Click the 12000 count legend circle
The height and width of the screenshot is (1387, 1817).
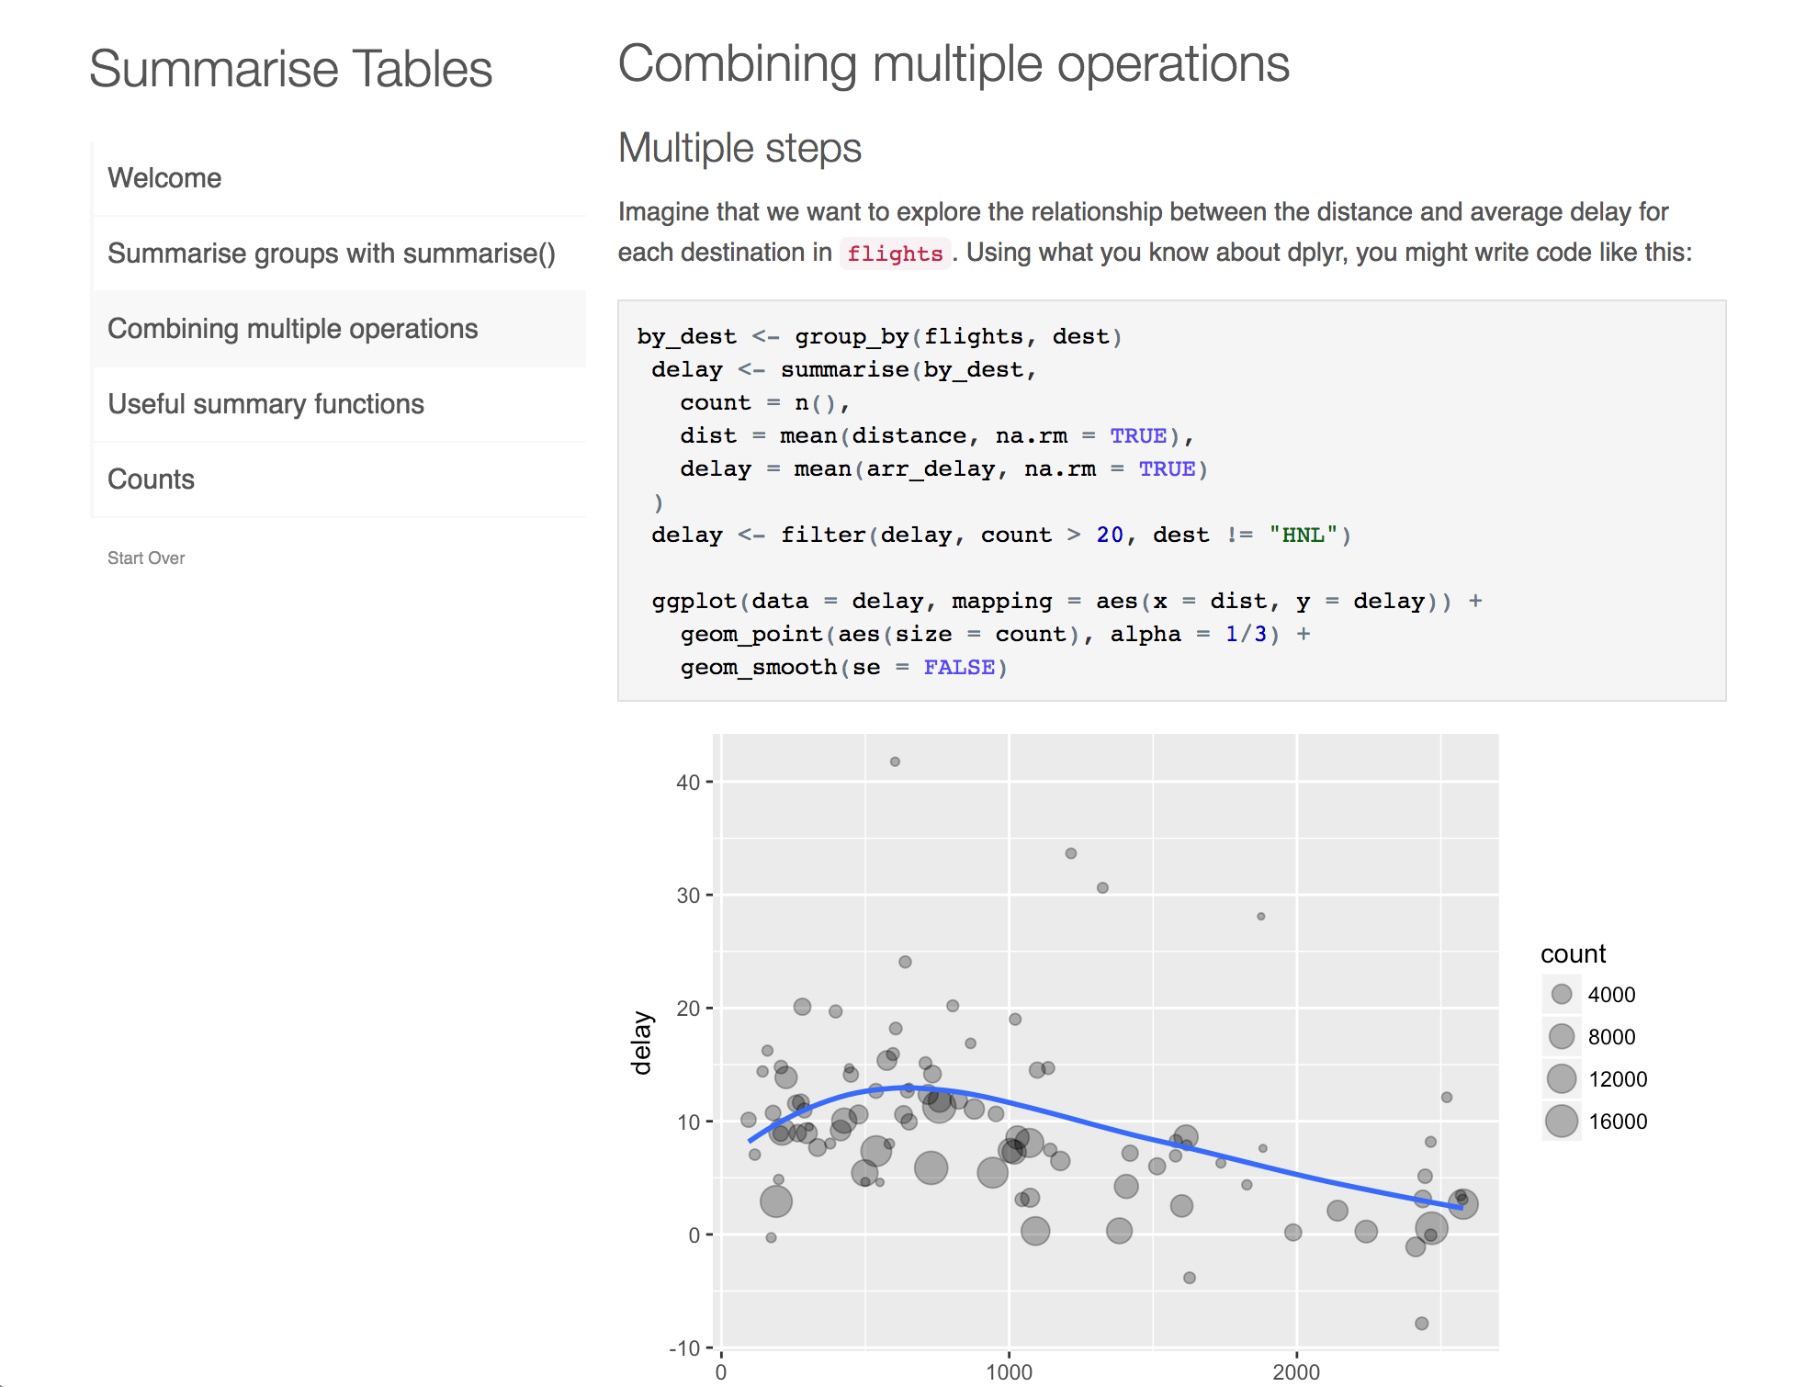pos(1562,1078)
